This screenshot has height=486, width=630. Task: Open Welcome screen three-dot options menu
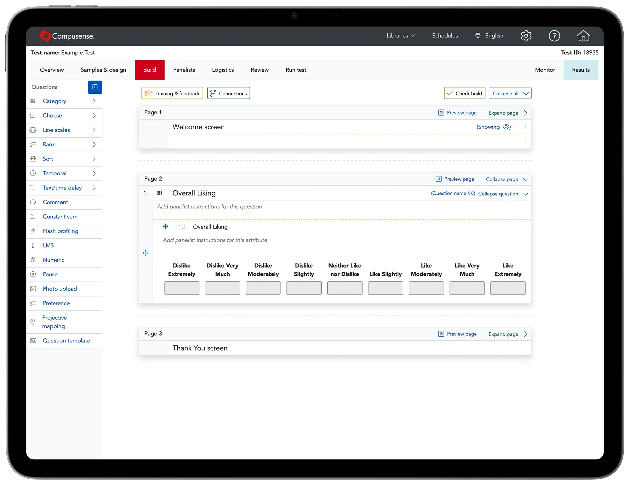[525, 127]
